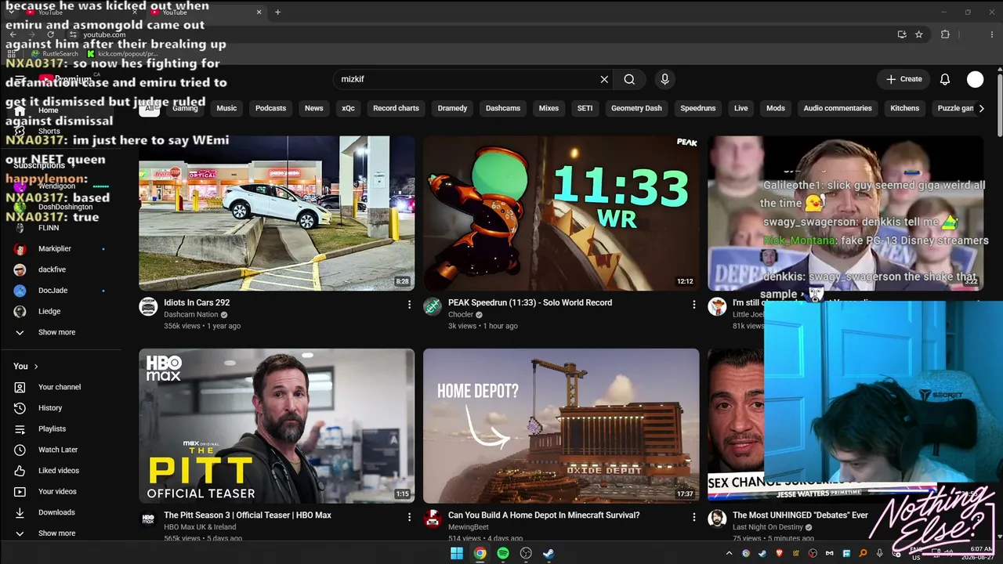
Task: Play the Idiots In Cars 292 thumbnail
Action: coord(277,213)
